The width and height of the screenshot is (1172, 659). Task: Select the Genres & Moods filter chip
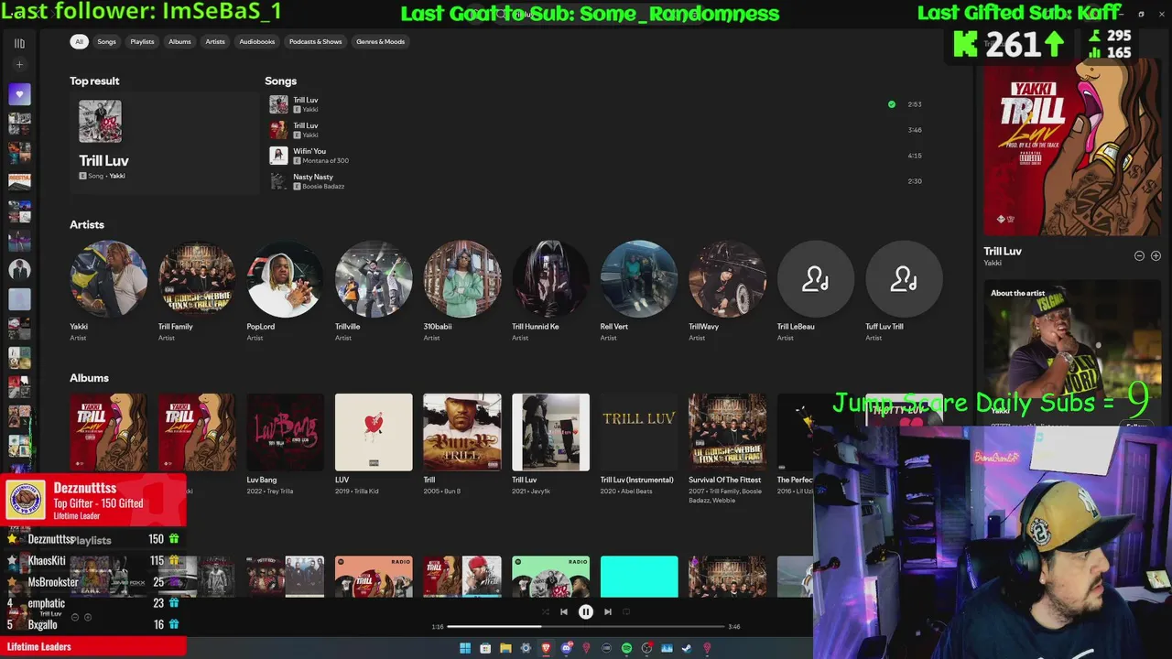pos(381,41)
